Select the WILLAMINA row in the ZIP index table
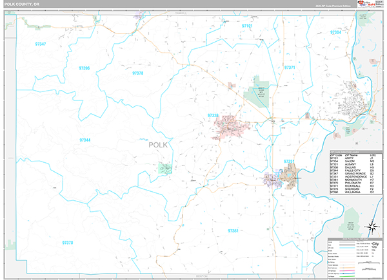The width and height of the screenshot is (387, 280). click(x=352, y=192)
